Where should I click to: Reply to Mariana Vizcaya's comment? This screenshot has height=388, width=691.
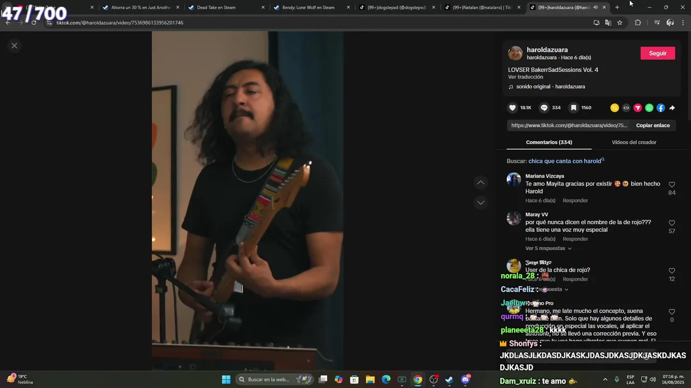tap(575, 200)
